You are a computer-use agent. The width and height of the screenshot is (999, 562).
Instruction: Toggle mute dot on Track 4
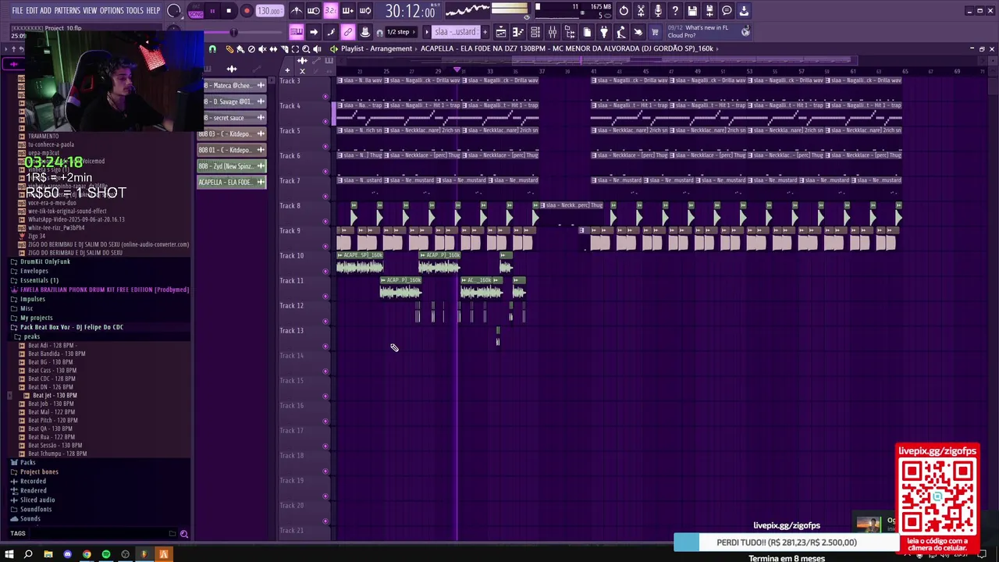pos(325,121)
